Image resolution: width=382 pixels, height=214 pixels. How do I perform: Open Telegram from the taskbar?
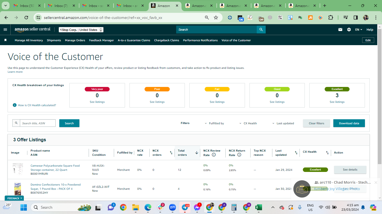pyautogui.click(x=185, y=207)
